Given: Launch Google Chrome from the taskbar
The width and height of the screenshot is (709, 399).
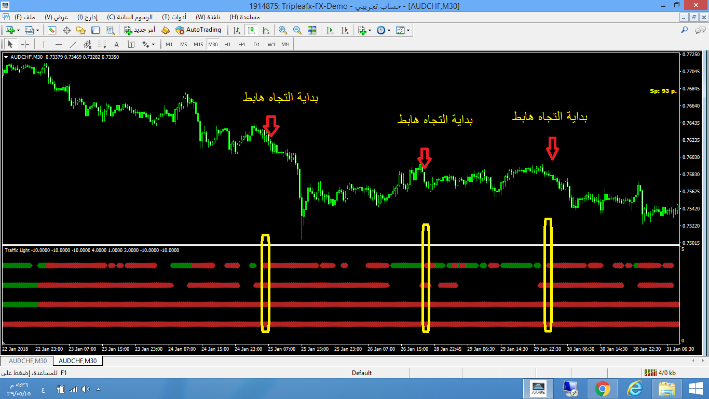Looking at the screenshot, I should point(602,388).
